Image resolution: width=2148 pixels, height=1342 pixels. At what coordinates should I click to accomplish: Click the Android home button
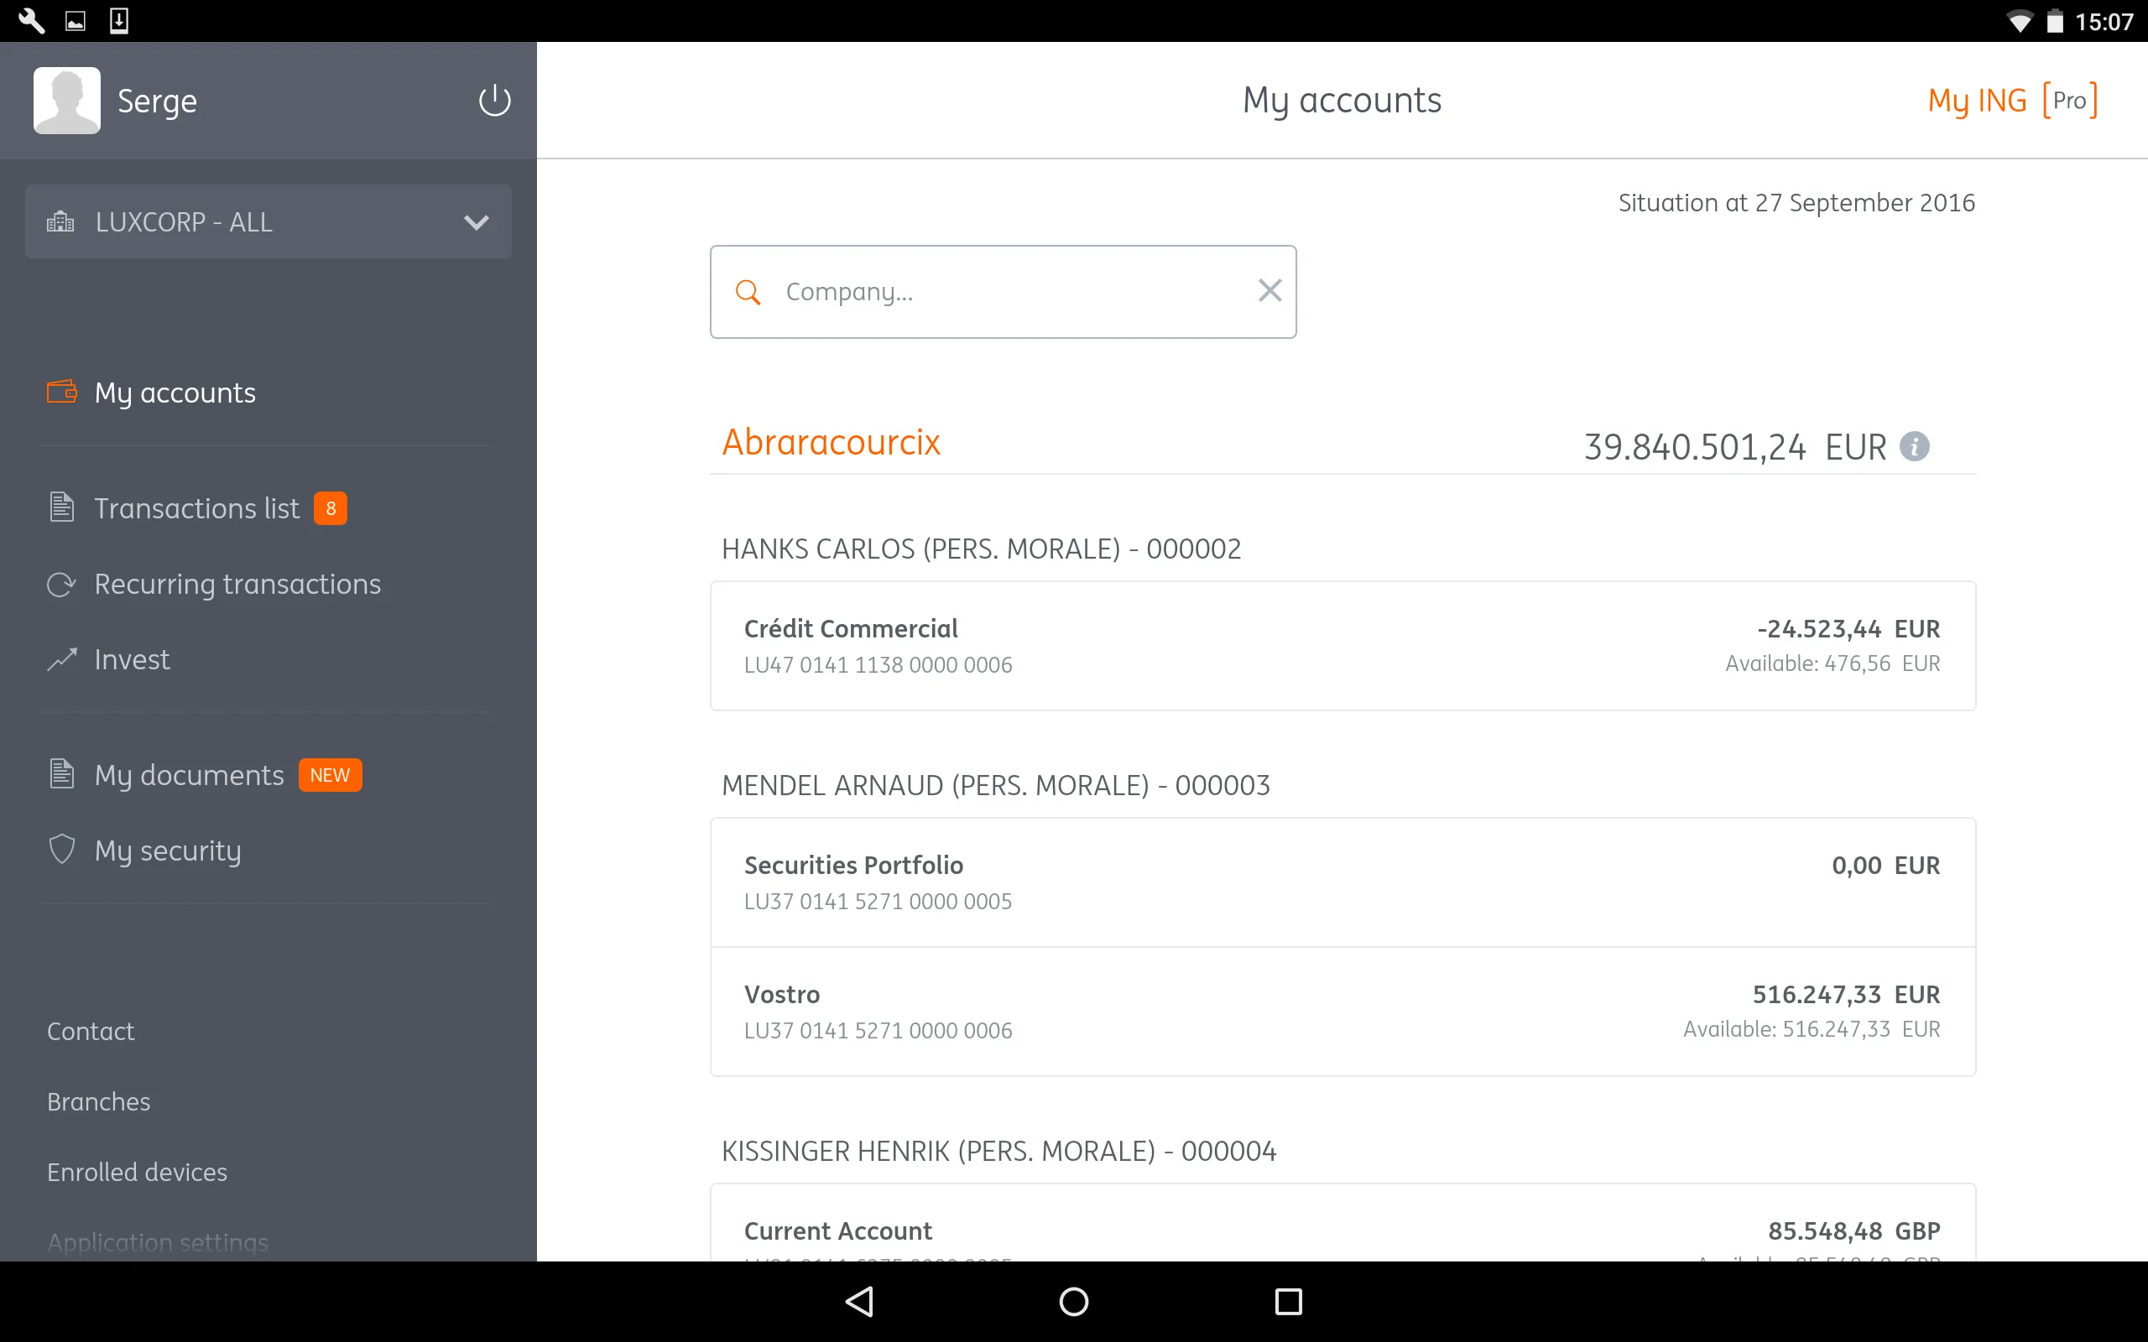(x=1073, y=1298)
